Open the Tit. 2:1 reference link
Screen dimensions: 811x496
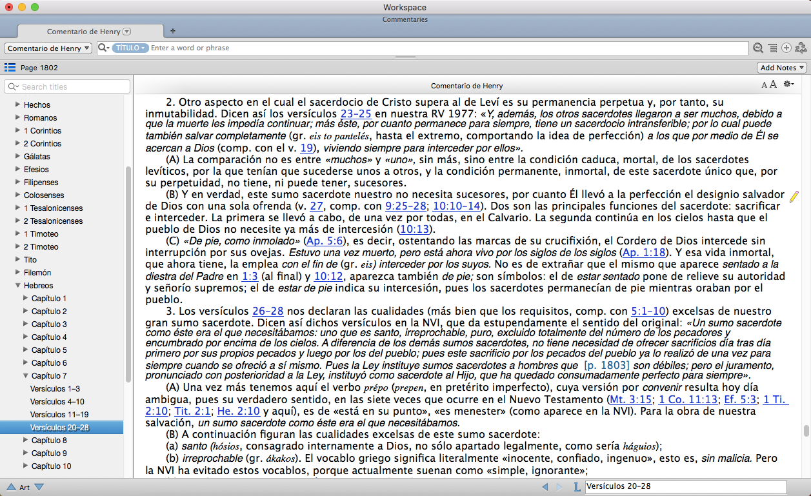pos(193,411)
